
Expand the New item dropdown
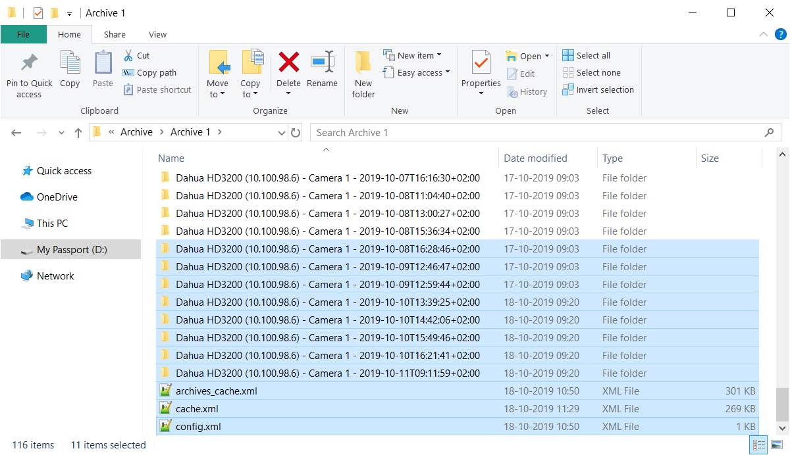[415, 55]
